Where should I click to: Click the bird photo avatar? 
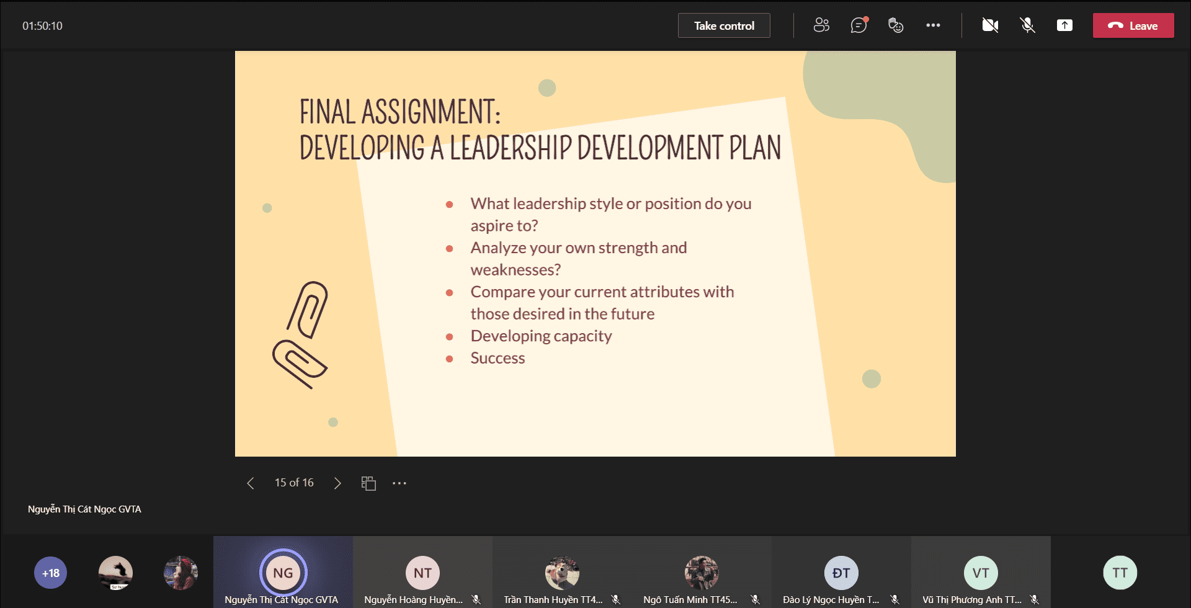[115, 573]
